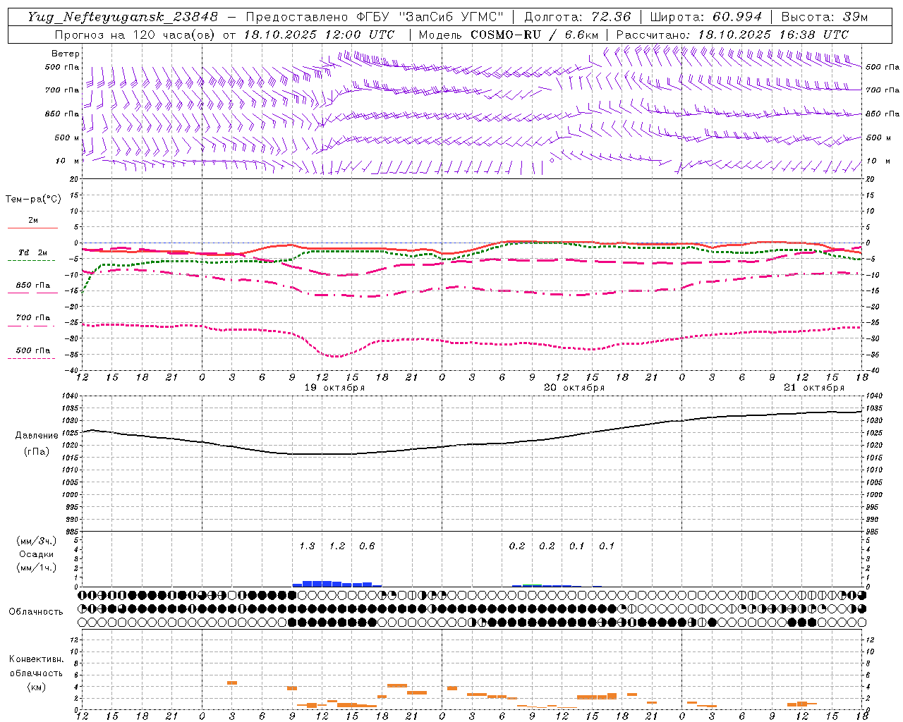Image resolution: width=903 pixels, height=722 pixels.
Task: Click the 19 октября date label
Action: click(x=334, y=388)
